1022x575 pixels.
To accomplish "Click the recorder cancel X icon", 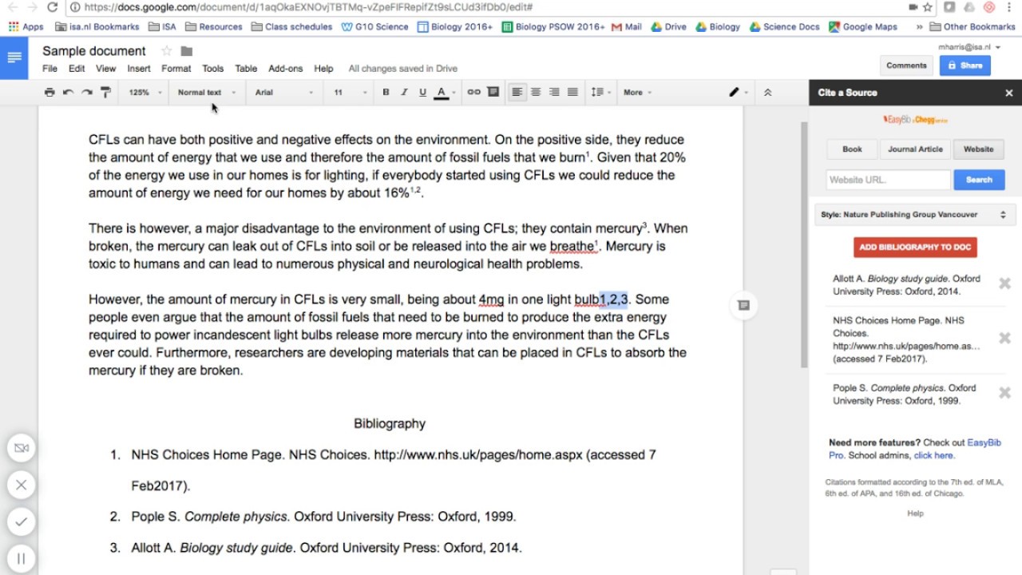I will [x=22, y=485].
